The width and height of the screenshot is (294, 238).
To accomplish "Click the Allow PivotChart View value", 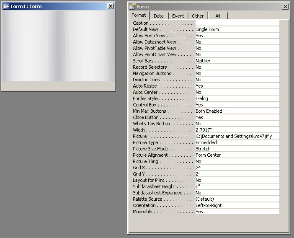I will [x=237, y=54].
